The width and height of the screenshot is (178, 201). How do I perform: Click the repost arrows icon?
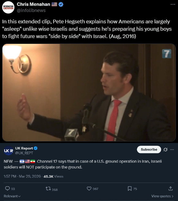tap(48, 188)
